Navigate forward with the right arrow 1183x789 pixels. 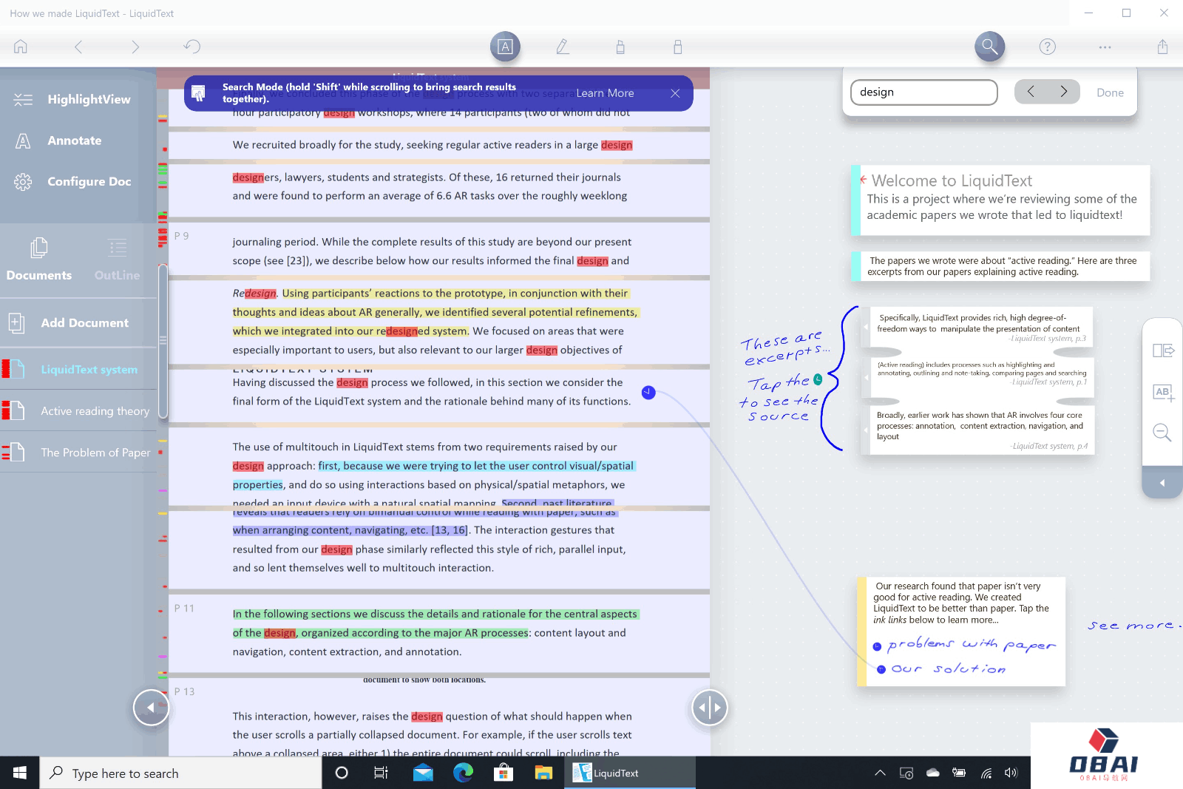tap(135, 47)
